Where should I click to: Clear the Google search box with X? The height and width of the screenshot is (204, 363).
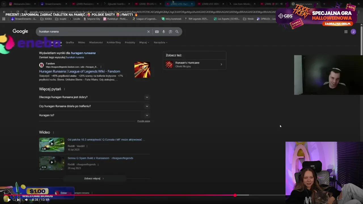[148, 32]
